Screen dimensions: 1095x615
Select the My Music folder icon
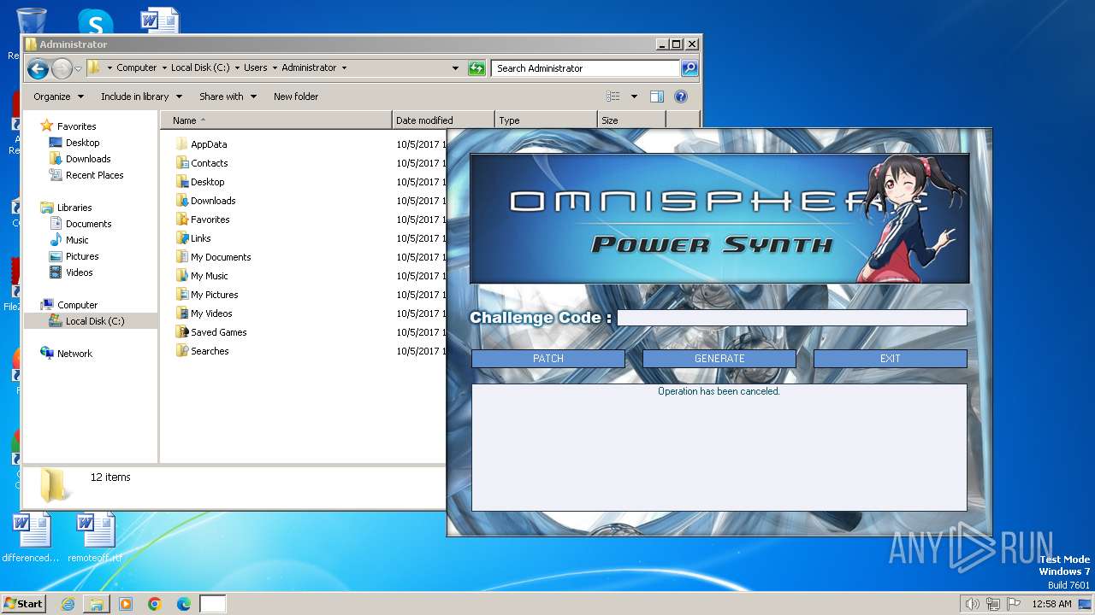181,276
